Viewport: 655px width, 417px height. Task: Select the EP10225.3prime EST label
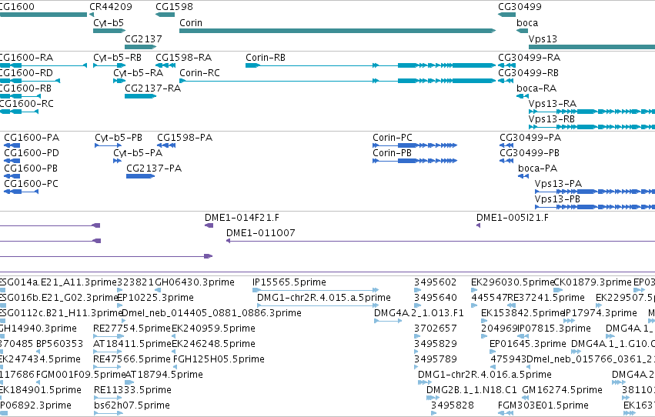click(x=155, y=298)
